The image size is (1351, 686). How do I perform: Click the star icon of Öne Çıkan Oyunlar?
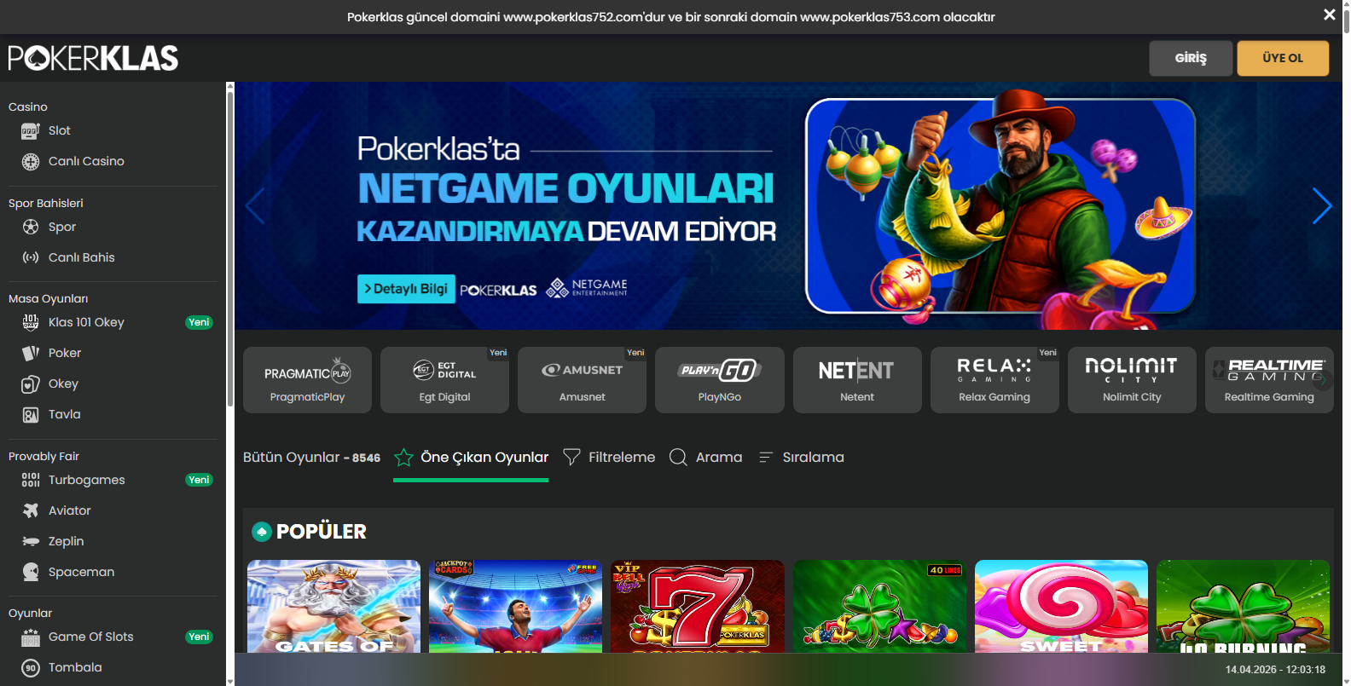coord(403,458)
